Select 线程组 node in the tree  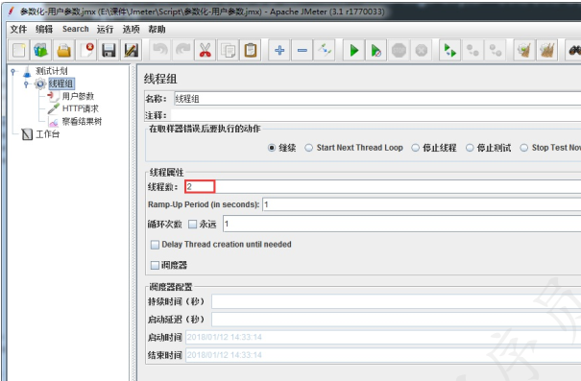[x=61, y=83]
